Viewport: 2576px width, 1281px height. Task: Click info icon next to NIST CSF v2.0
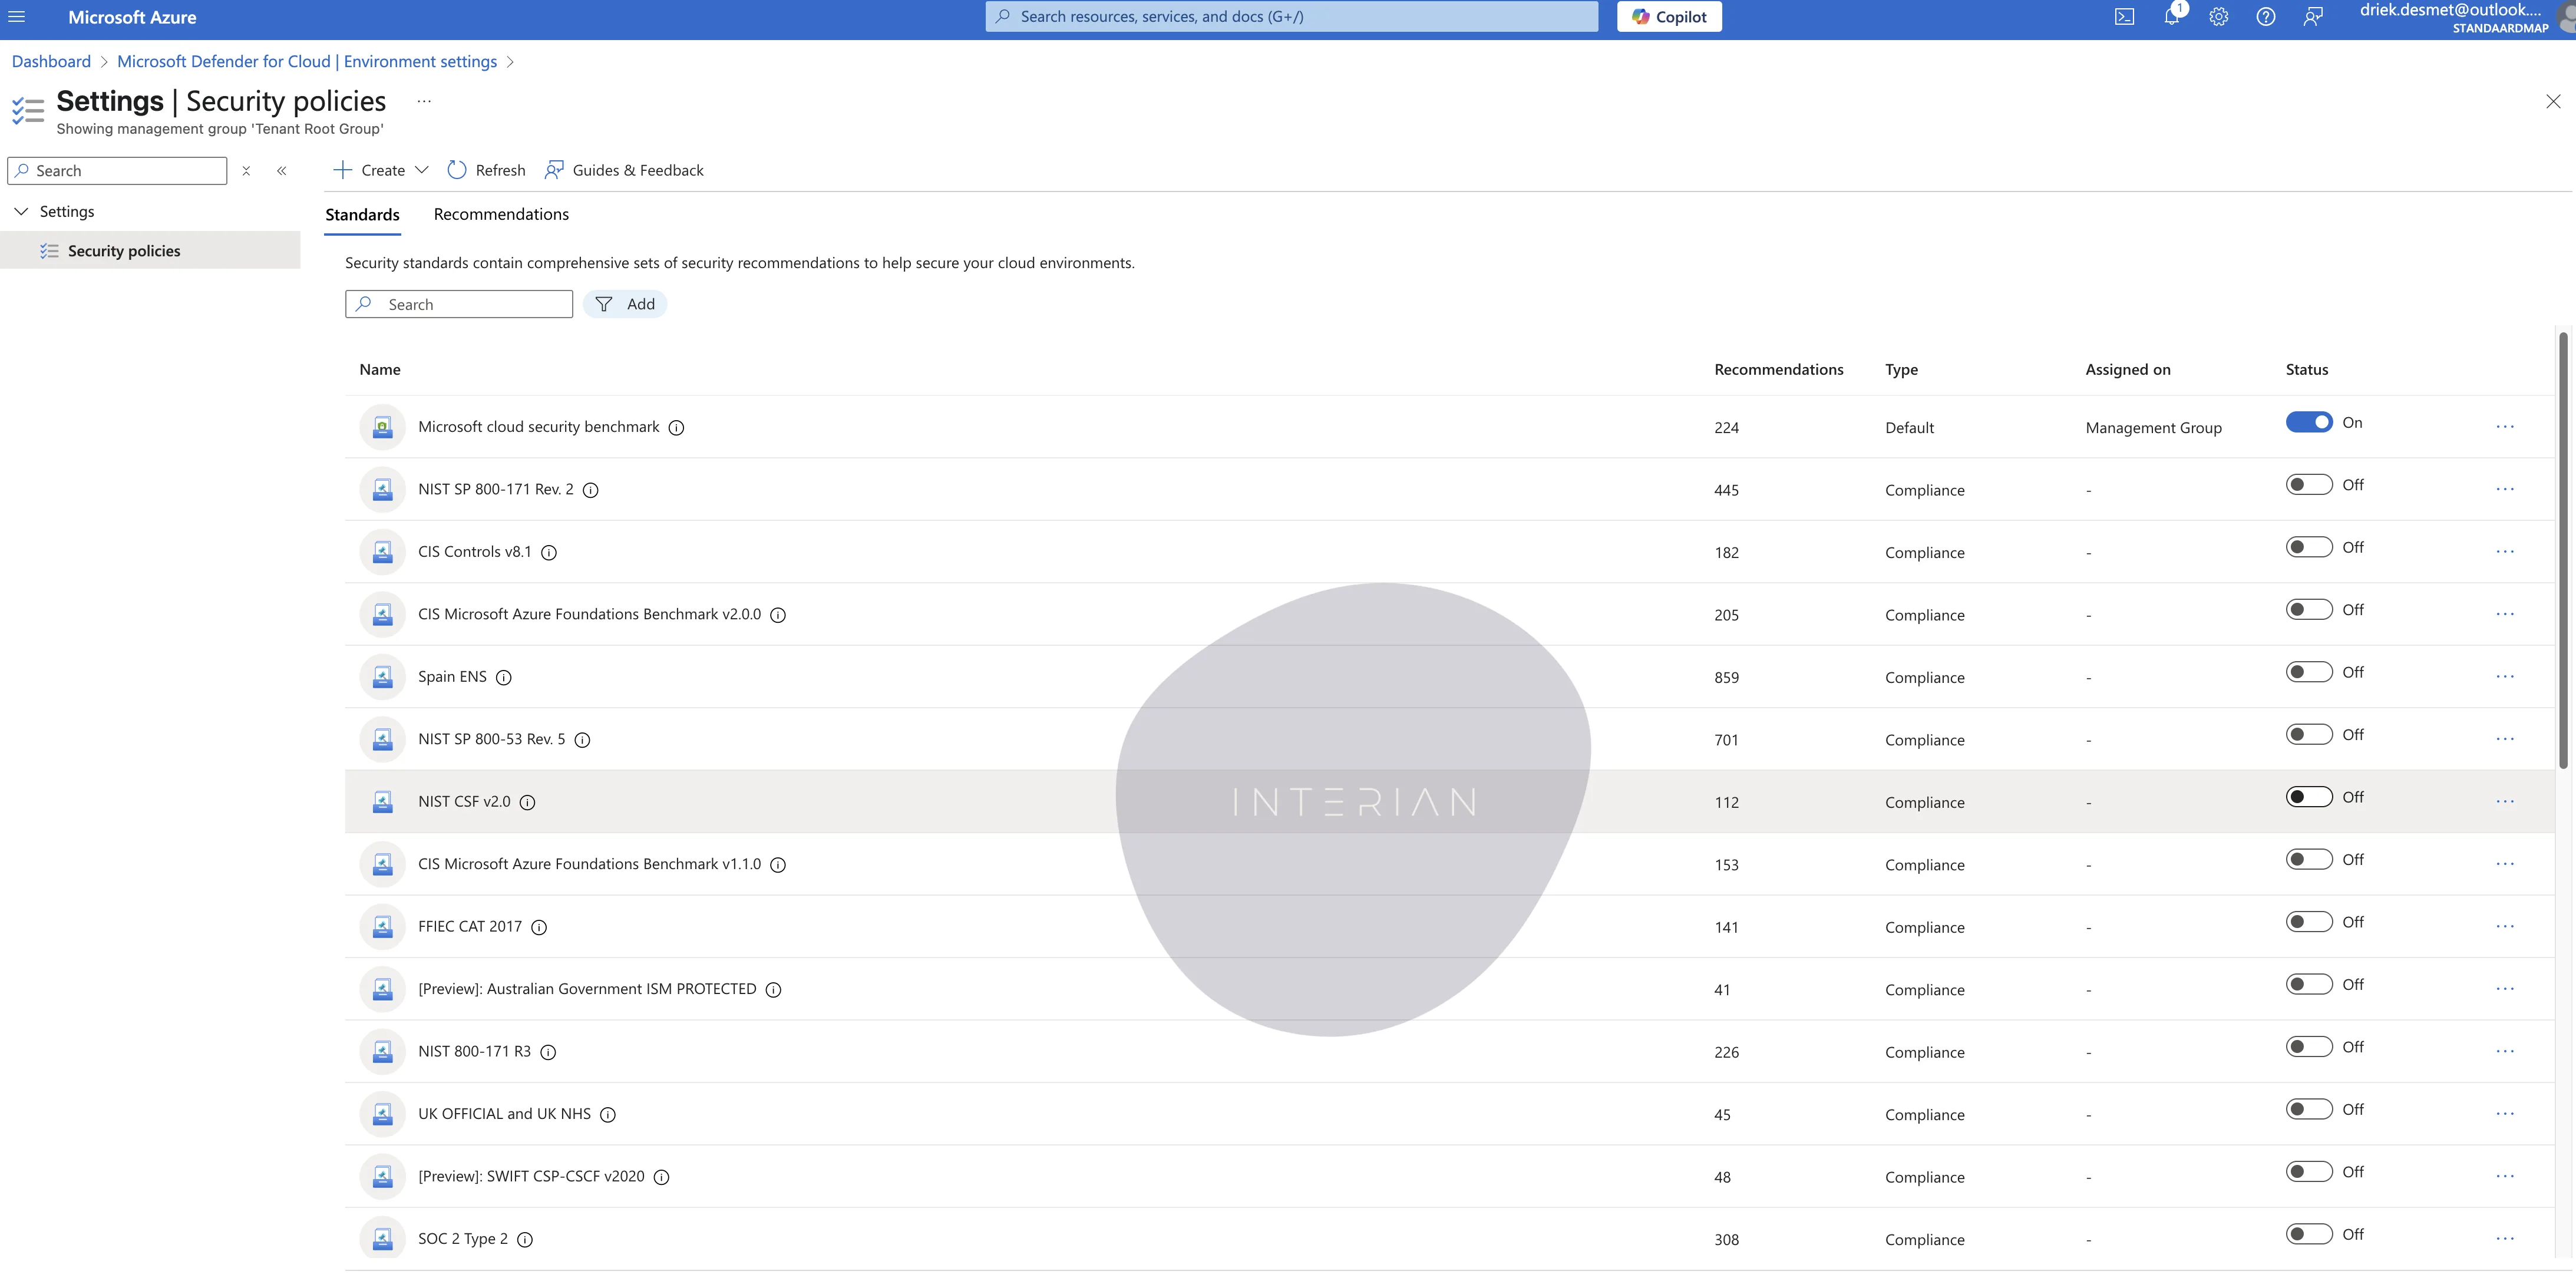pos(528,802)
